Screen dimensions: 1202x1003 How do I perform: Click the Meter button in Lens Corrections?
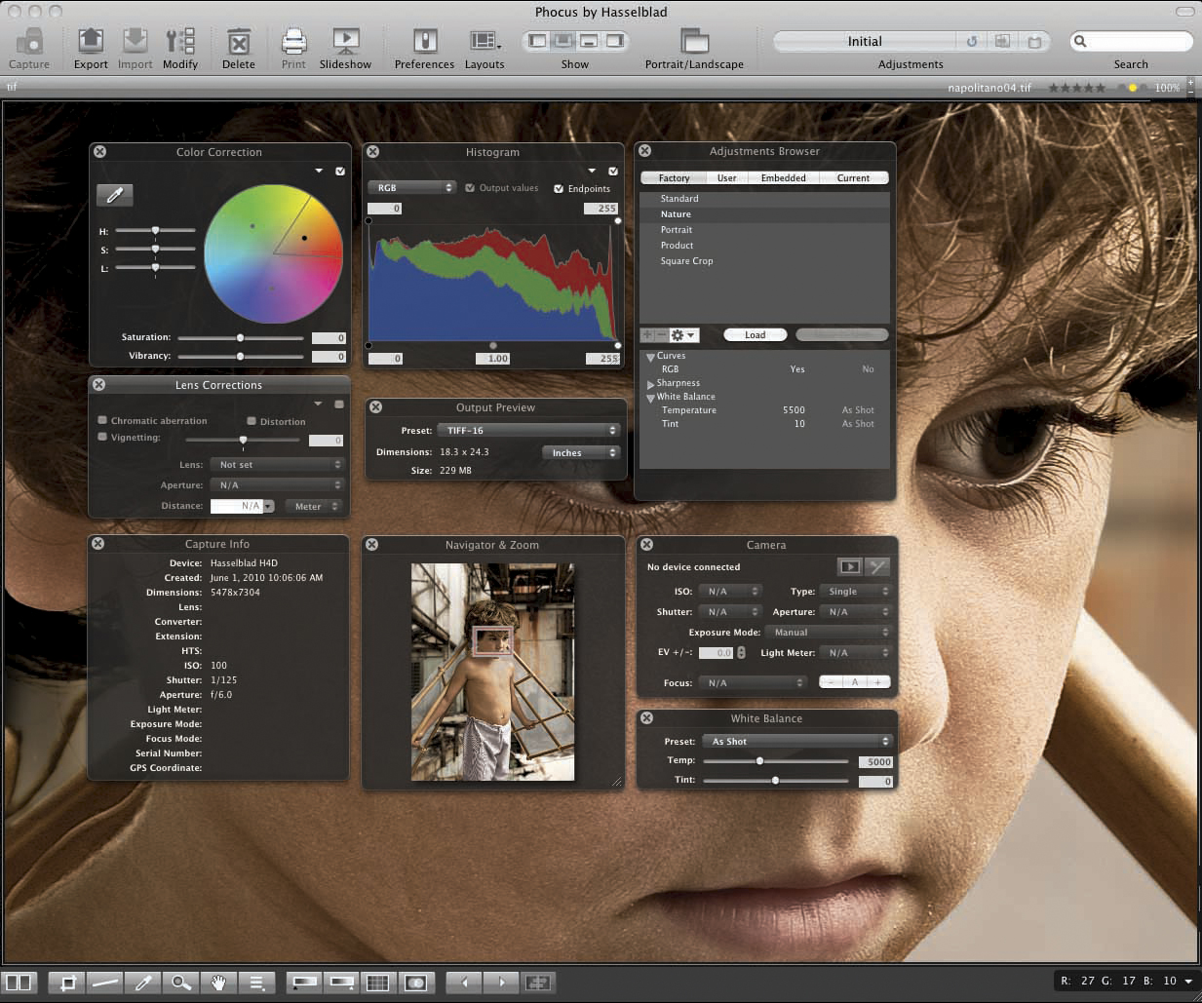pyautogui.click(x=313, y=506)
